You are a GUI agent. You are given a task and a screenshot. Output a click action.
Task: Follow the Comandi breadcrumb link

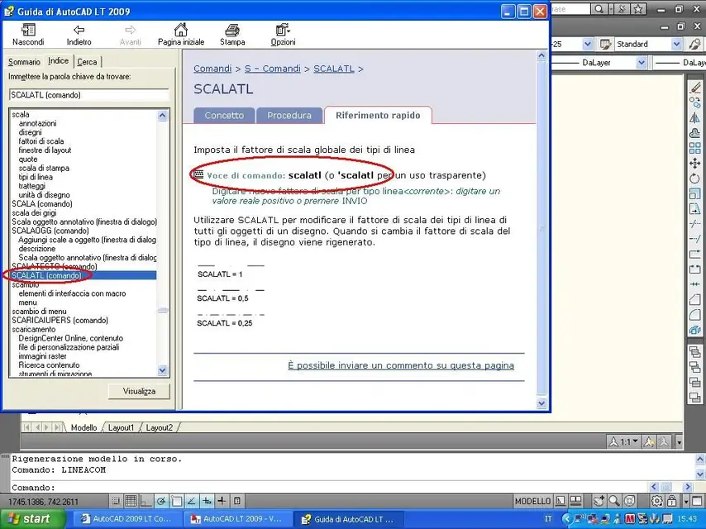pos(212,69)
